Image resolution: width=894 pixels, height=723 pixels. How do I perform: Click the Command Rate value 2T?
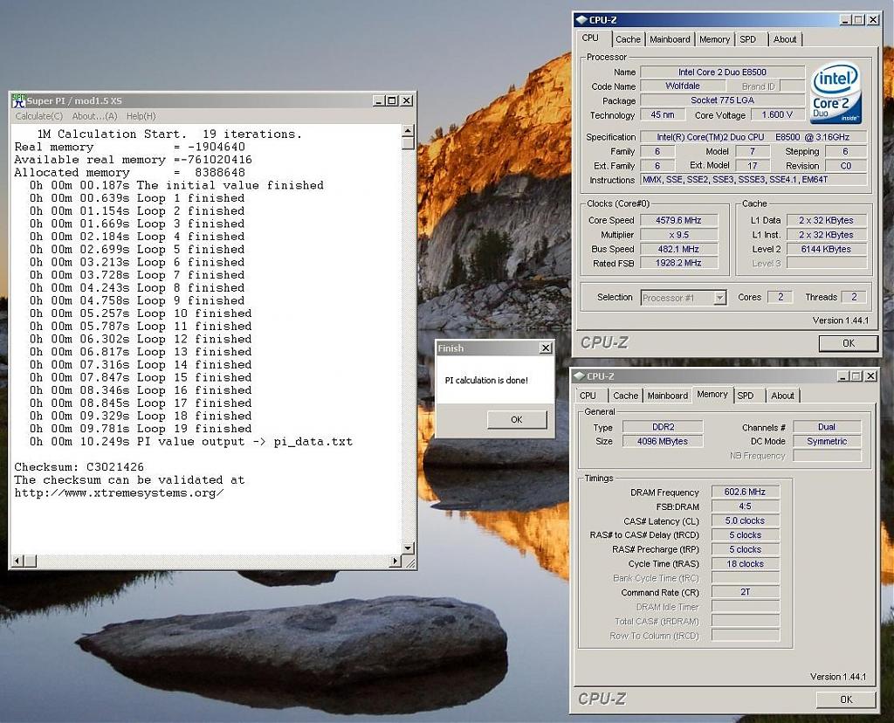[x=746, y=592]
